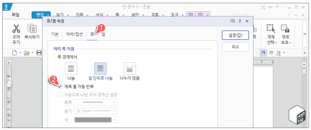Click the full-screen expand icon in title bar

tap(263, 7)
